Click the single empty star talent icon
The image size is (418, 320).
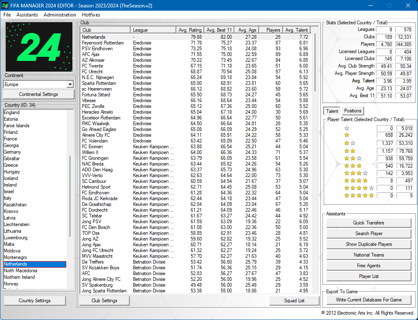347,128
